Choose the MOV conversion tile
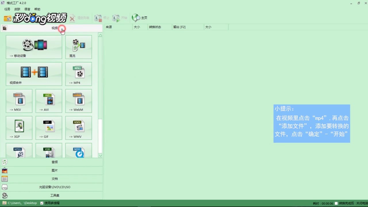 [78, 150]
